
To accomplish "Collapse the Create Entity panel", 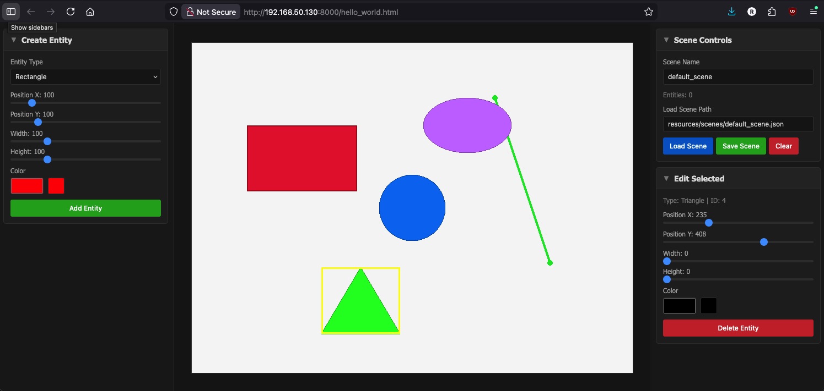I will tap(14, 40).
